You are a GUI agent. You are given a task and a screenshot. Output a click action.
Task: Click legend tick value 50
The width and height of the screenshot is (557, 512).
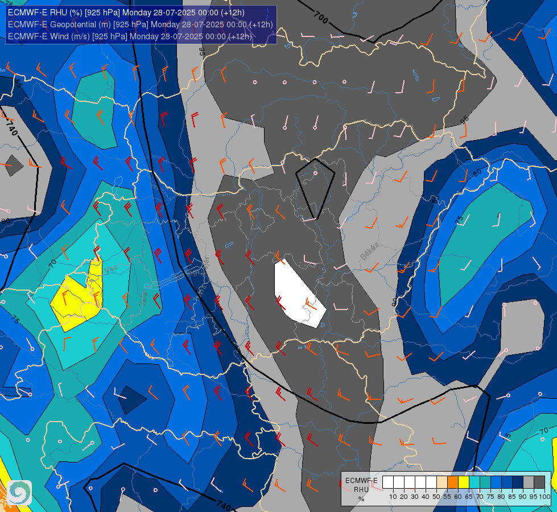click(436, 497)
